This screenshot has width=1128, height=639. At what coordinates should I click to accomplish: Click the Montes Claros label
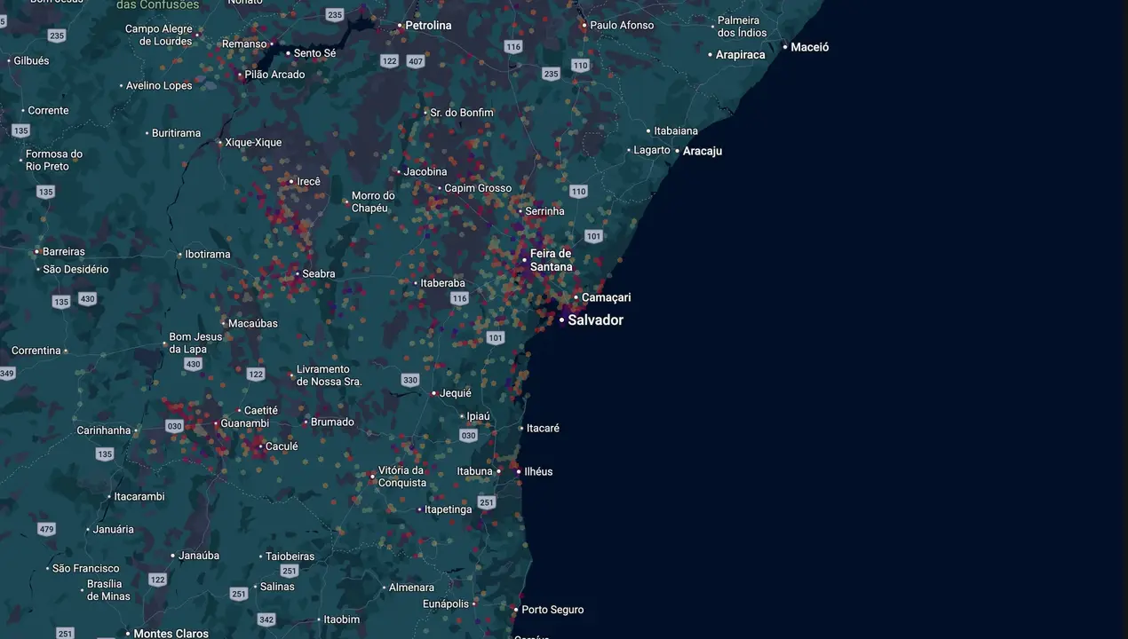[x=171, y=634]
